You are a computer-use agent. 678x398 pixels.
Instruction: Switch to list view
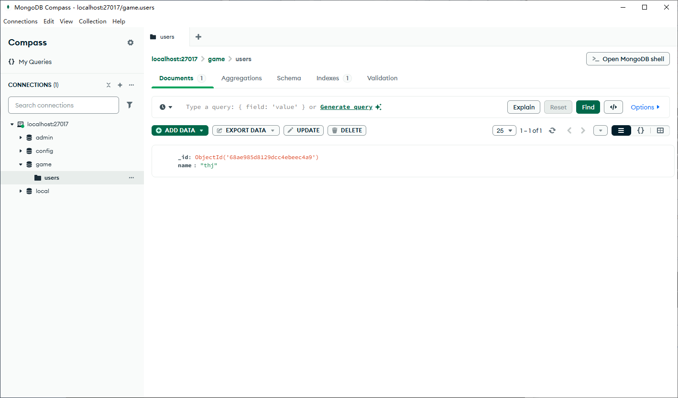click(x=621, y=130)
